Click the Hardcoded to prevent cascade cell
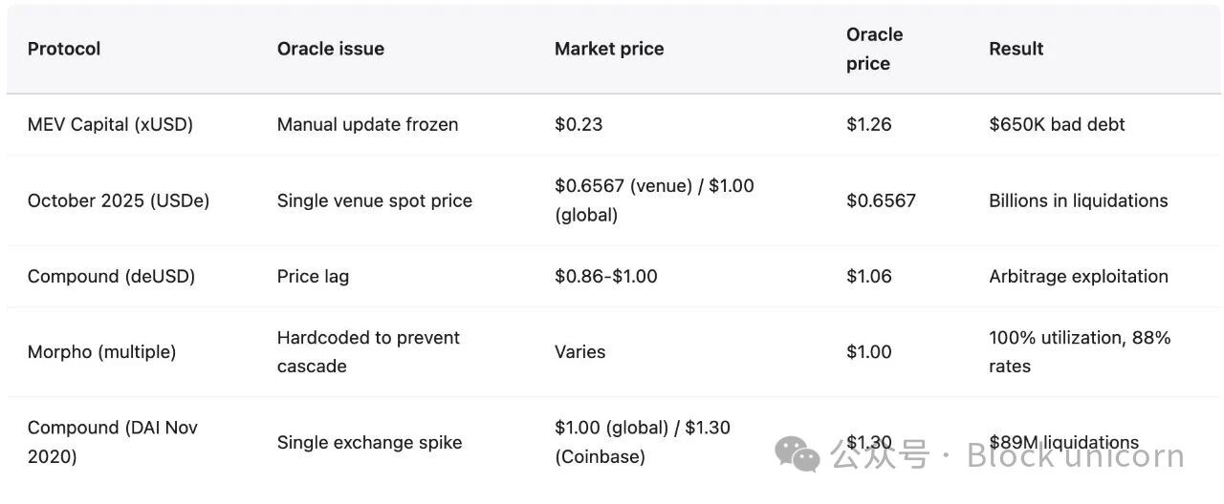 click(368, 351)
